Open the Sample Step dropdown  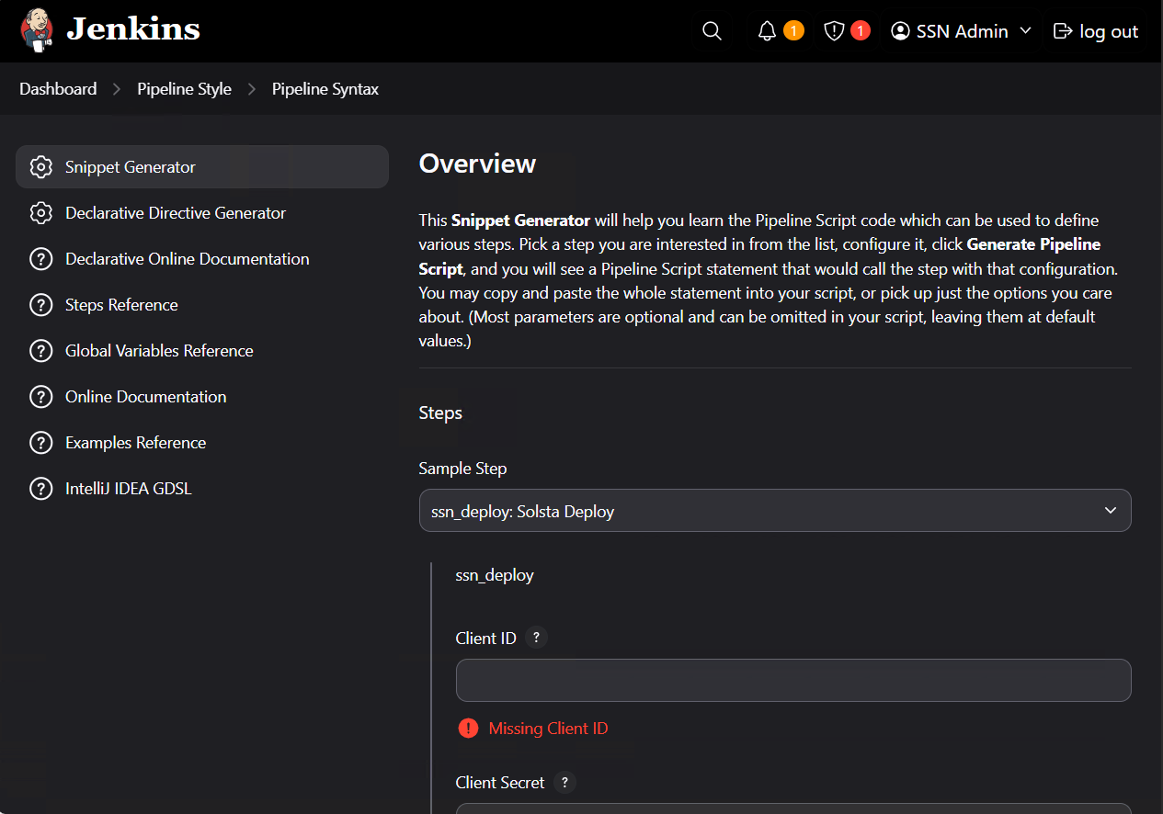(775, 511)
